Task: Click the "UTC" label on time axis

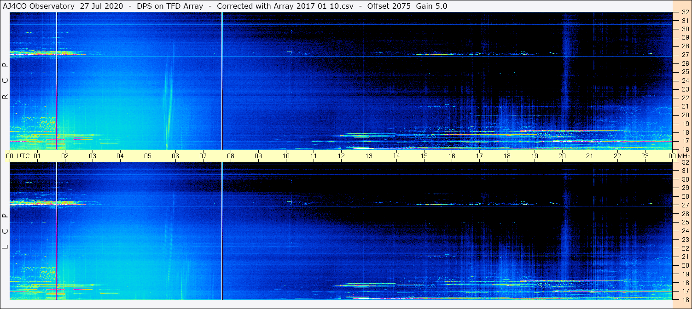Action: pyautogui.click(x=23, y=156)
